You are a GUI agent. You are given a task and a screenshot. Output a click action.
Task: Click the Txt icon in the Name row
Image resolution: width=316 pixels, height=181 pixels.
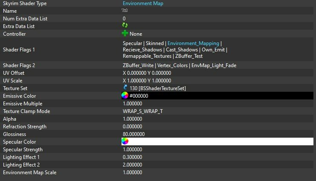[125, 10]
